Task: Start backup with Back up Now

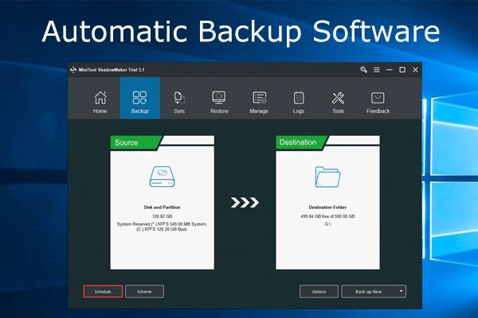Action: pos(369,292)
